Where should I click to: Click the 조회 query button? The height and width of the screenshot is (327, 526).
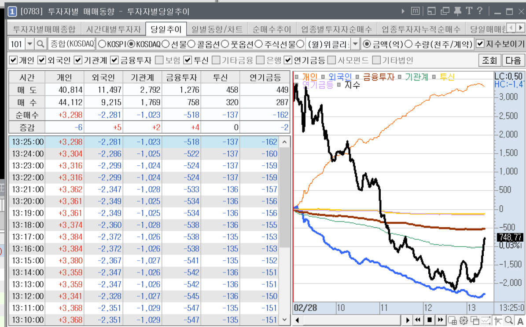point(489,60)
